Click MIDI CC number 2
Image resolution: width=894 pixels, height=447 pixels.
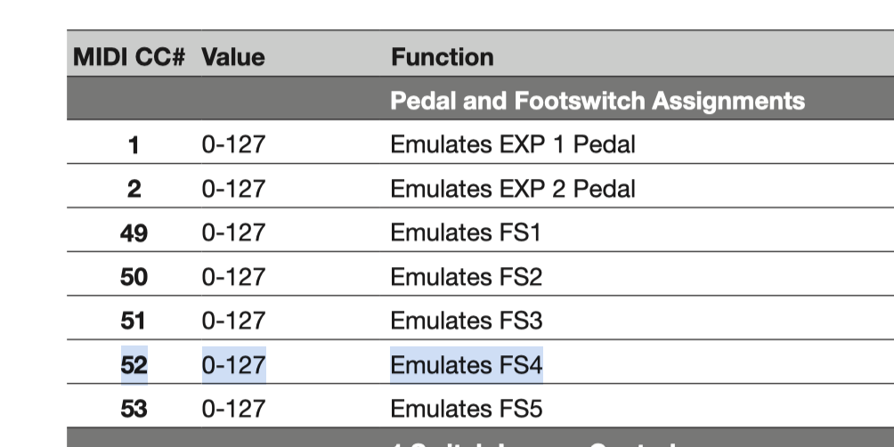coord(134,189)
